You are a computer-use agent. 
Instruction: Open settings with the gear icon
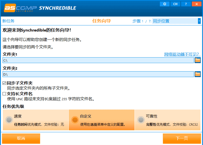pos(165,4)
